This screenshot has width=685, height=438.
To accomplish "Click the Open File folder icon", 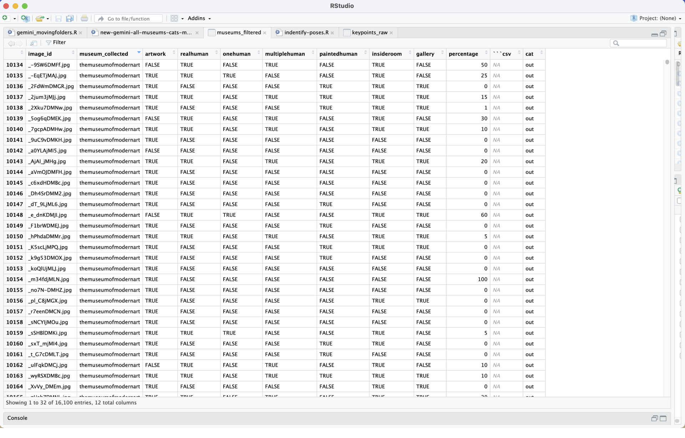I will 40,18.
